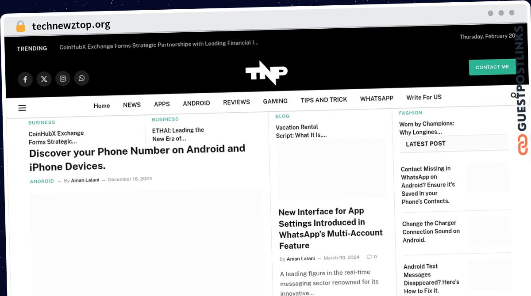The image size is (531, 296).
Task: Click the comment count bubble icon
Action: point(369,257)
